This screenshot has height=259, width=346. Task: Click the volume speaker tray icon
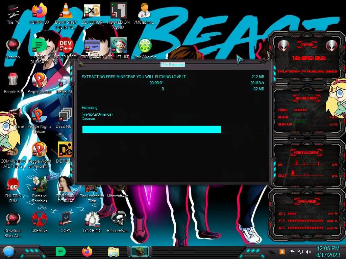click(x=308, y=252)
